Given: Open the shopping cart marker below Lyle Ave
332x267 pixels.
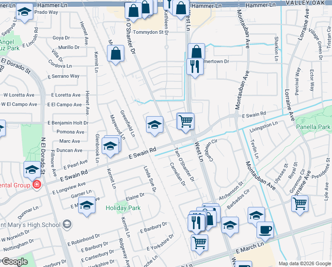Looking at the screenshot, I should (x=300, y=204).
